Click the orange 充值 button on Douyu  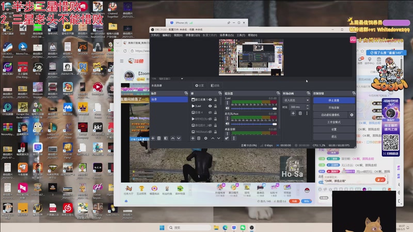(294, 201)
